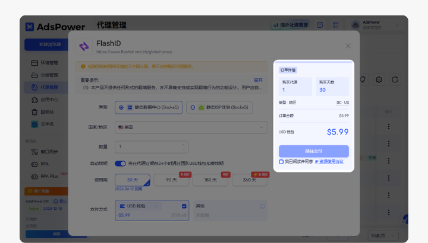Select the 360 天 usage period
This screenshot has width=428, height=243.
(x=250, y=180)
